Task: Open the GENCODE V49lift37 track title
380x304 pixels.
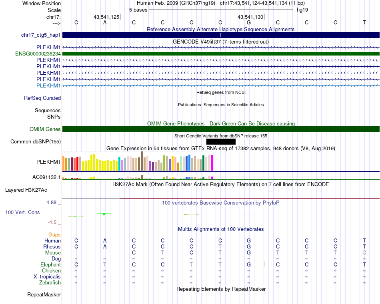Action: 221,42
